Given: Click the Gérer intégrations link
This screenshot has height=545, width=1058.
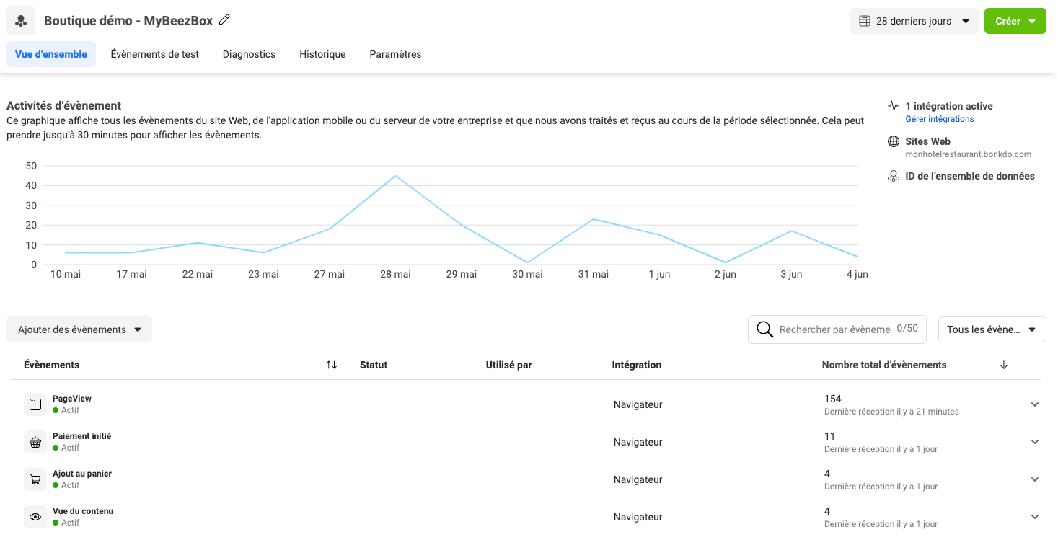Looking at the screenshot, I should pyautogui.click(x=940, y=119).
